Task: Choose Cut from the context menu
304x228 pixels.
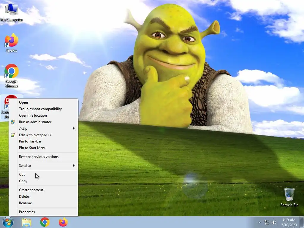Action: (43, 175)
